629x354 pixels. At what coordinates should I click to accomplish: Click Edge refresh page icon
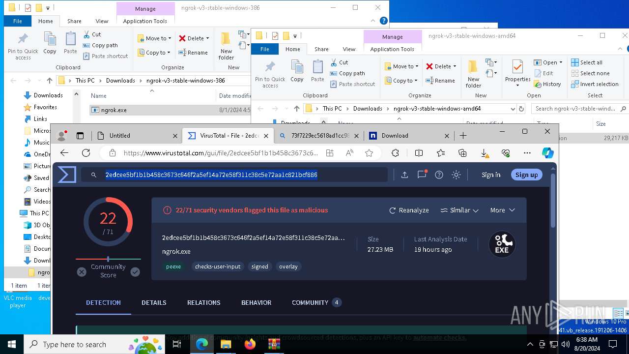(x=86, y=153)
